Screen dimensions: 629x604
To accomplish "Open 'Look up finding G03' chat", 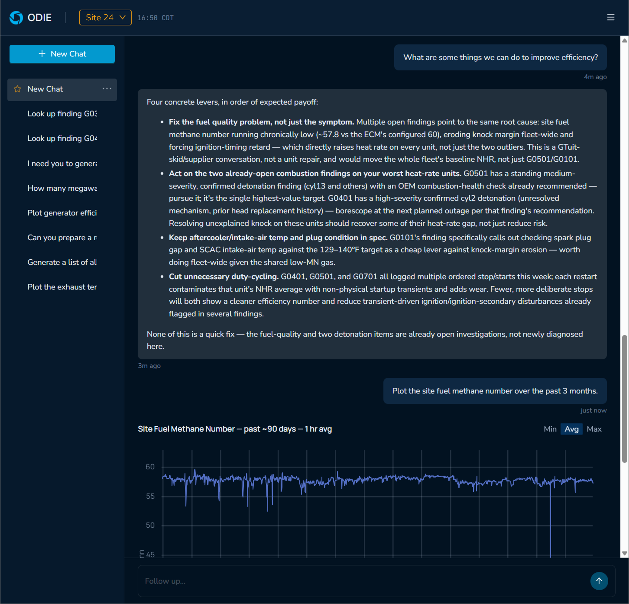I will pos(62,114).
